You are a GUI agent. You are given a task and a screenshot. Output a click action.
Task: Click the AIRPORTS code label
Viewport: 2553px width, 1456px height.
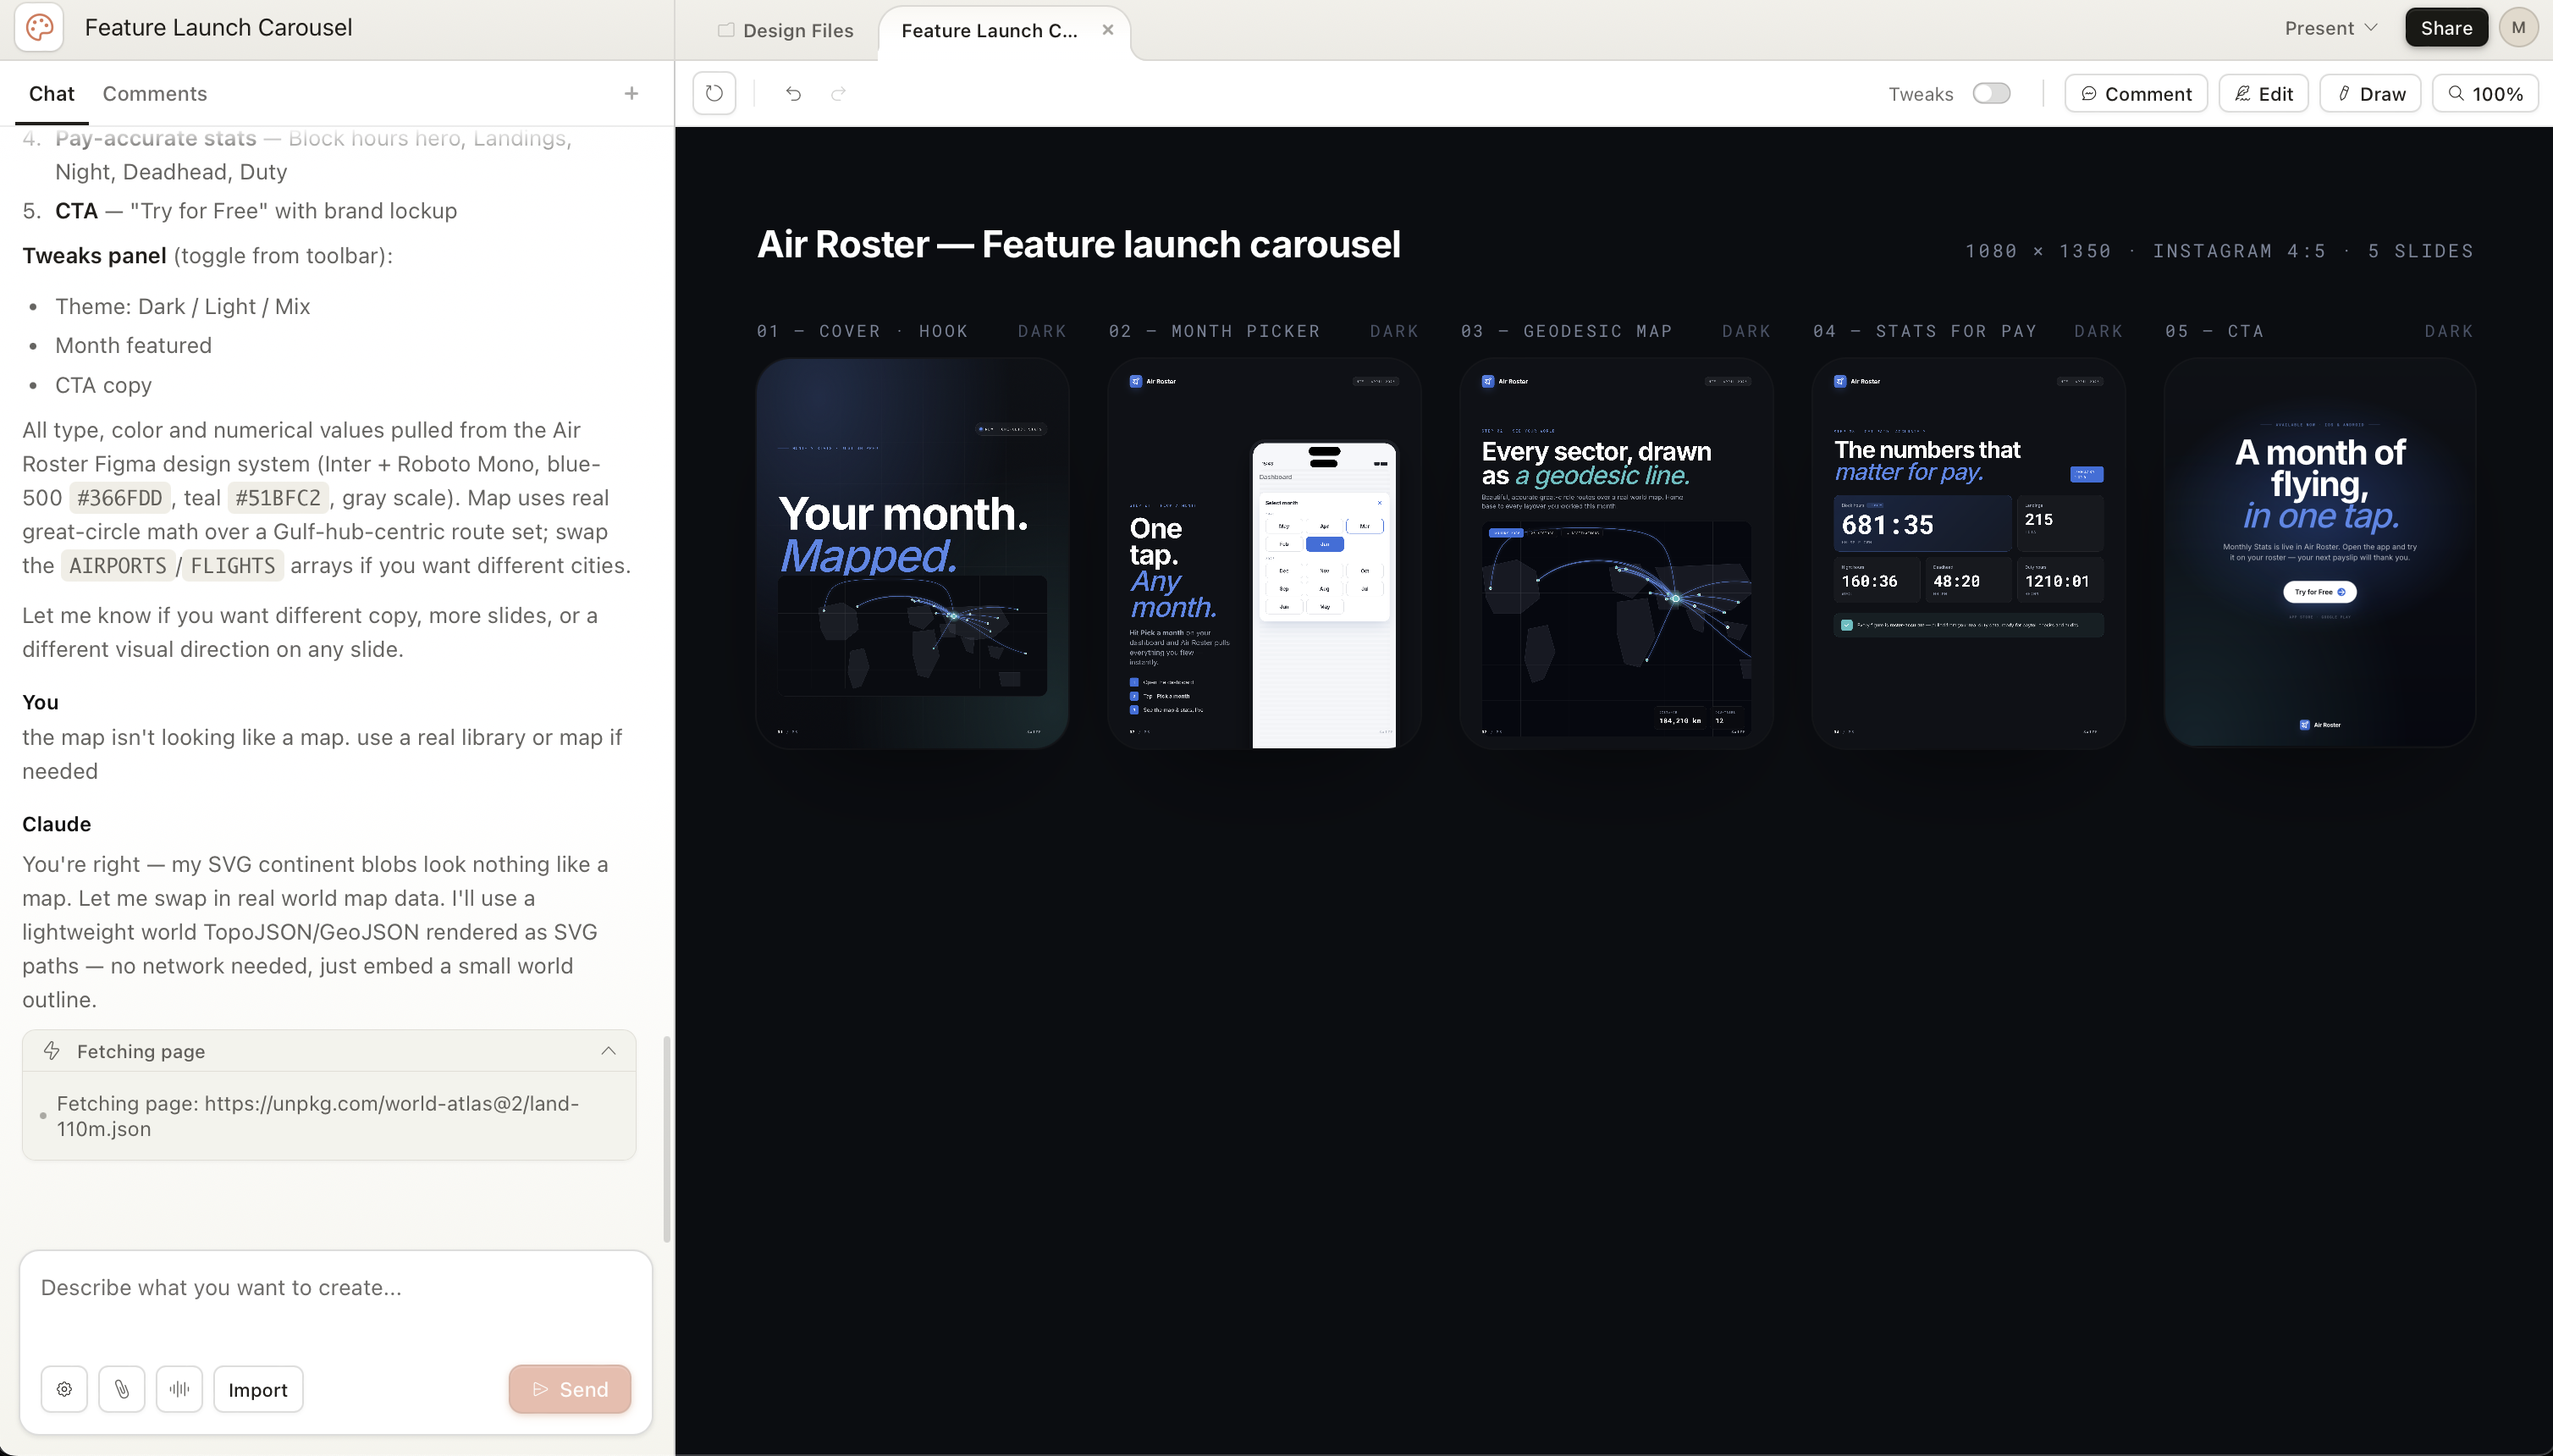point(117,565)
